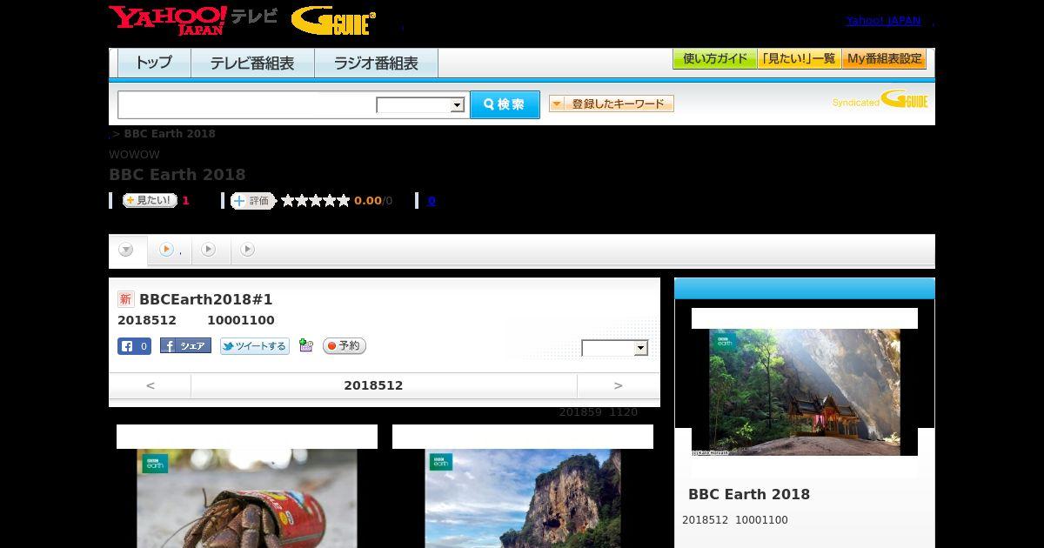Open the 「見たい!」一覧 button

pyautogui.click(x=799, y=59)
